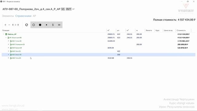Click the Курс column header
The width and height of the screenshot is (197, 111).
pyautogui.click(x=157, y=30)
